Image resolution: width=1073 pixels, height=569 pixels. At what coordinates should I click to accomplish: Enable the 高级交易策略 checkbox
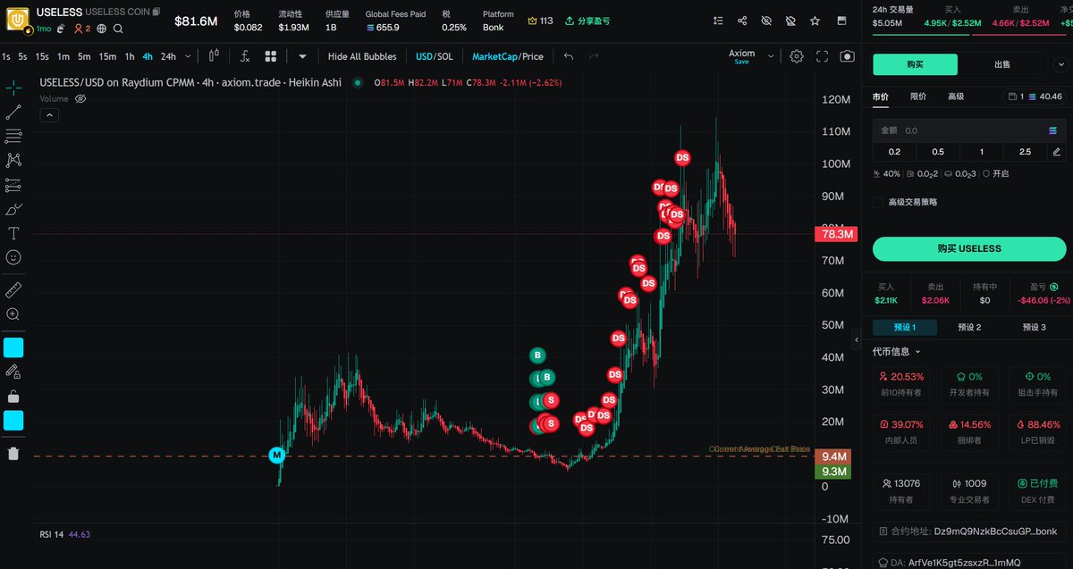pyautogui.click(x=879, y=202)
